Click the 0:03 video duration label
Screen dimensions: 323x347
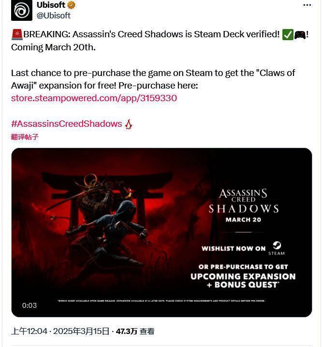pos(29,305)
